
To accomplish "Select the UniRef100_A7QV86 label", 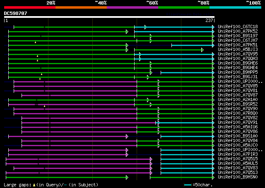I will pyautogui.click(x=238, y=132).
